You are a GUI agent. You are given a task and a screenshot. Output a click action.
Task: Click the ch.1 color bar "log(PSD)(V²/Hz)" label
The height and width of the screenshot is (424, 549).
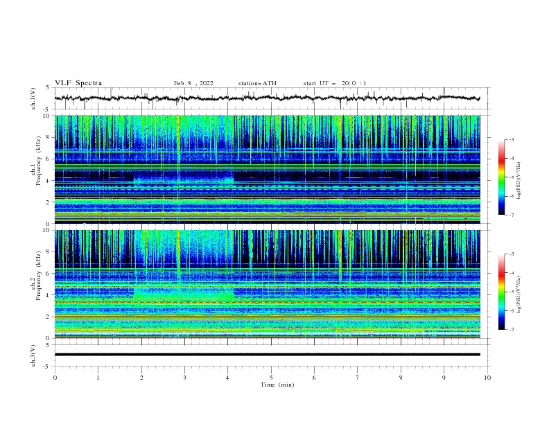coord(519,181)
